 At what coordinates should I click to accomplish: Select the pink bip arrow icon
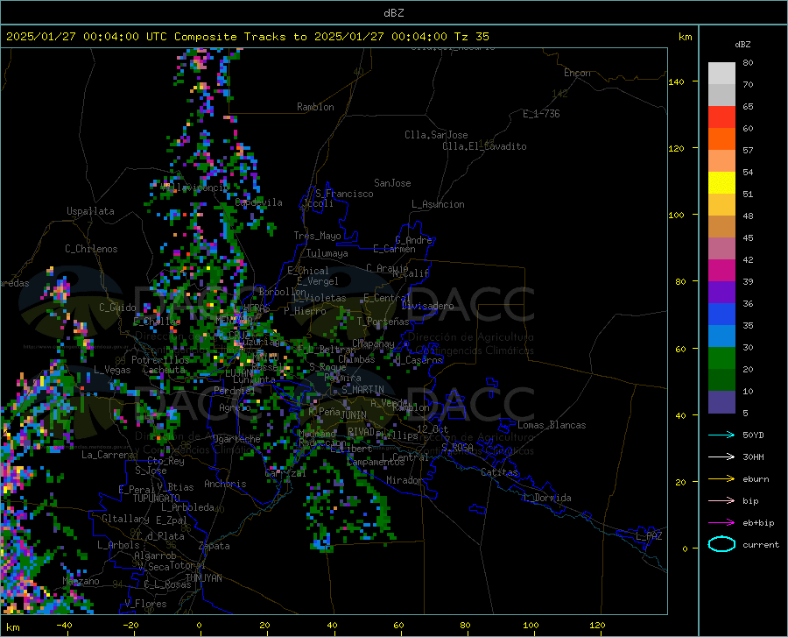(721, 501)
